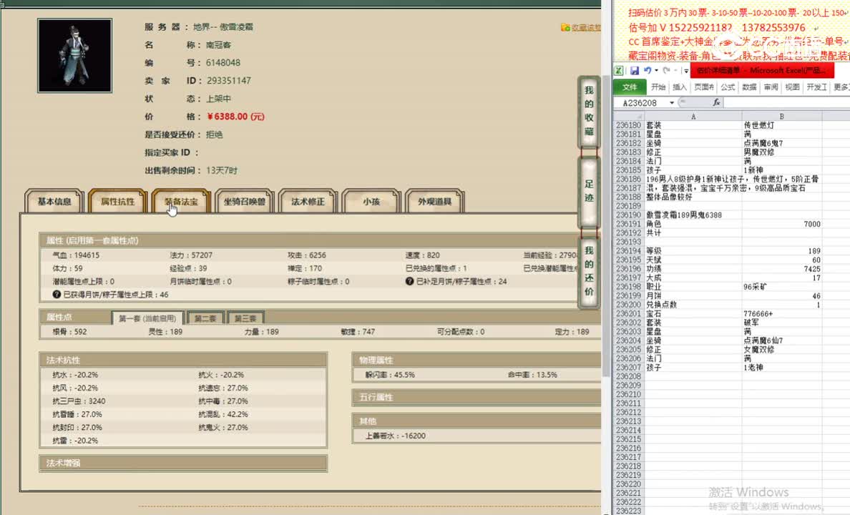850x515 pixels.
Task: Expand the Name Box dropdown arrow
Action: (x=672, y=103)
